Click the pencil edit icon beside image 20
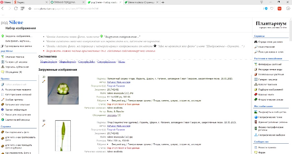 click(43, 81)
